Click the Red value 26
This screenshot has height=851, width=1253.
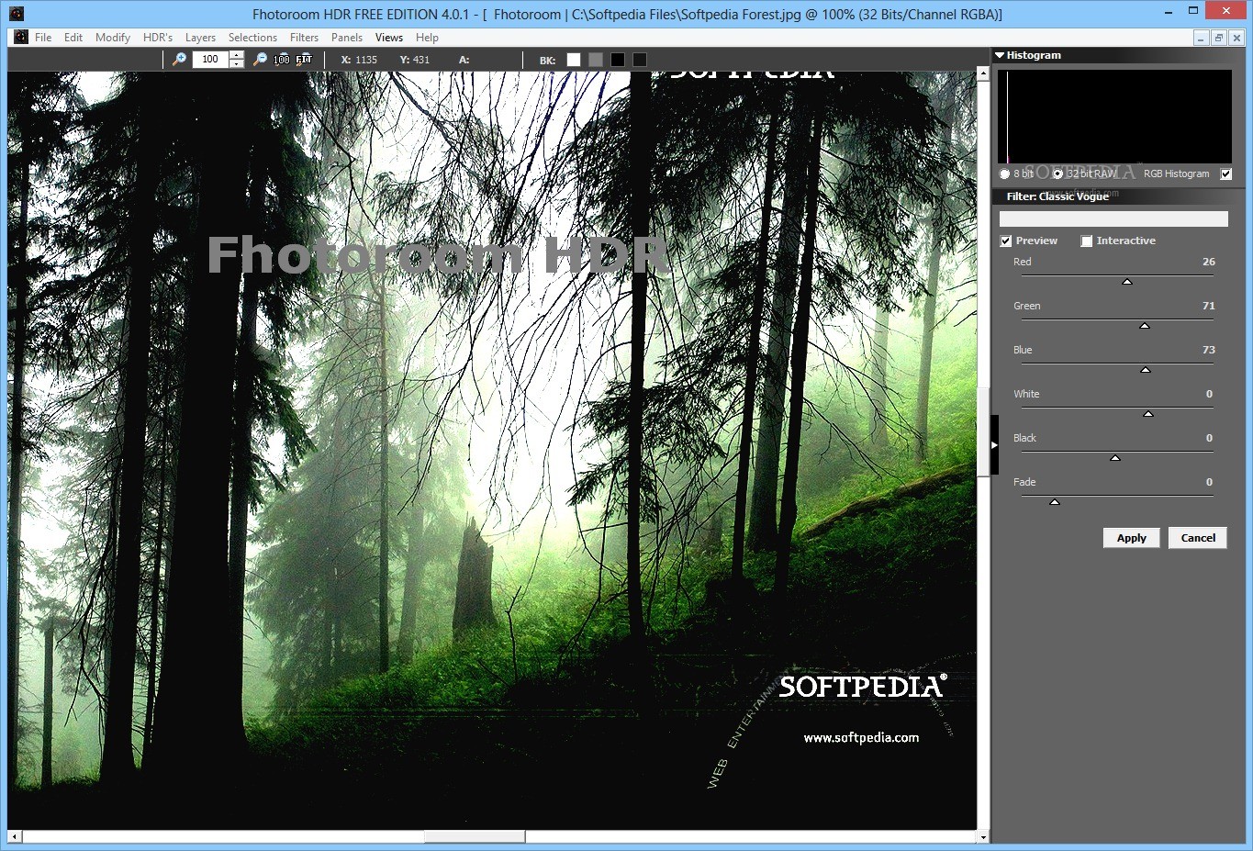click(x=1208, y=262)
